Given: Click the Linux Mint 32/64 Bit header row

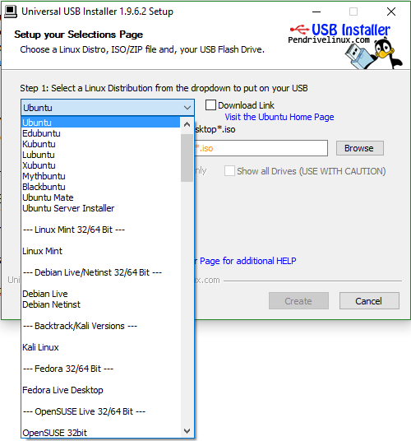Looking at the screenshot, I should tap(100, 230).
